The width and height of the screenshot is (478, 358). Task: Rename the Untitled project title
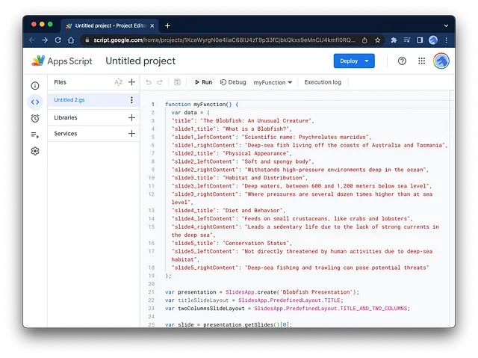tap(140, 61)
